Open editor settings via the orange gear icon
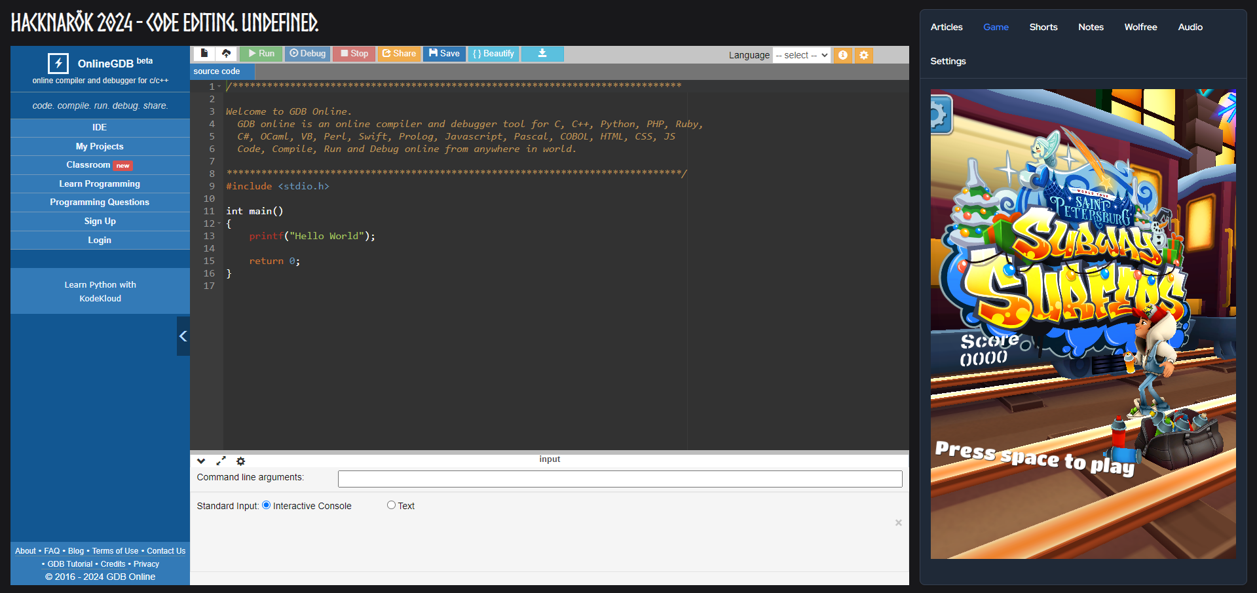The width and height of the screenshot is (1257, 593). coord(864,55)
